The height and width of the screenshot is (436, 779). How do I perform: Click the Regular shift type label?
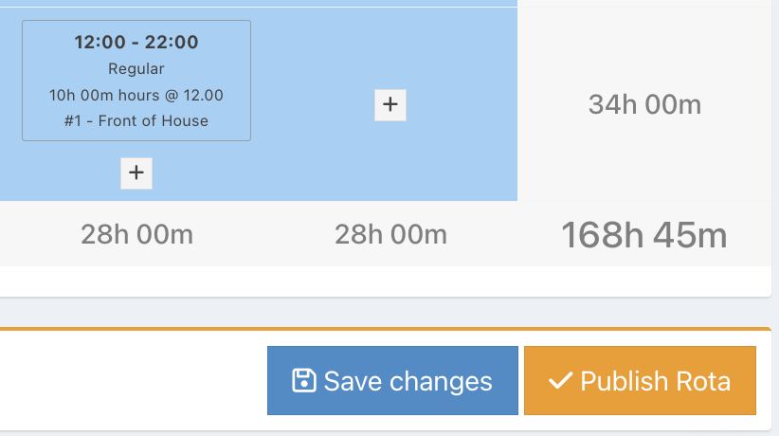[x=136, y=68]
